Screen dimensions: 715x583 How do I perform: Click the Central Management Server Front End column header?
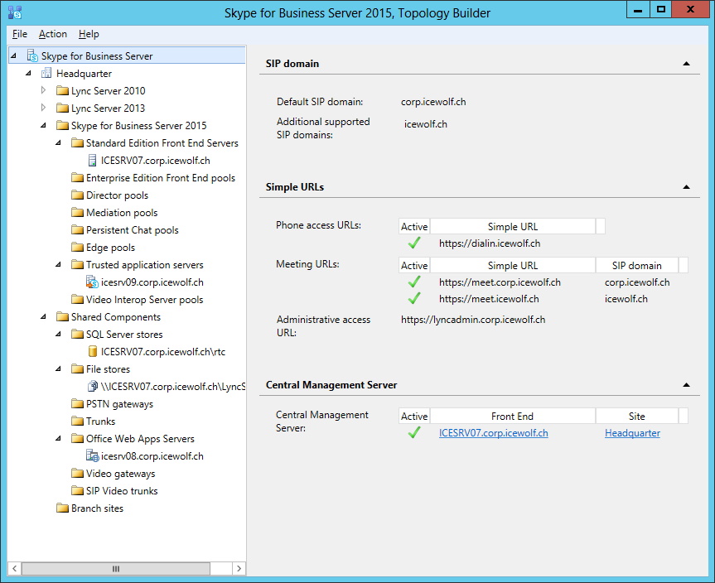pyautogui.click(x=513, y=417)
